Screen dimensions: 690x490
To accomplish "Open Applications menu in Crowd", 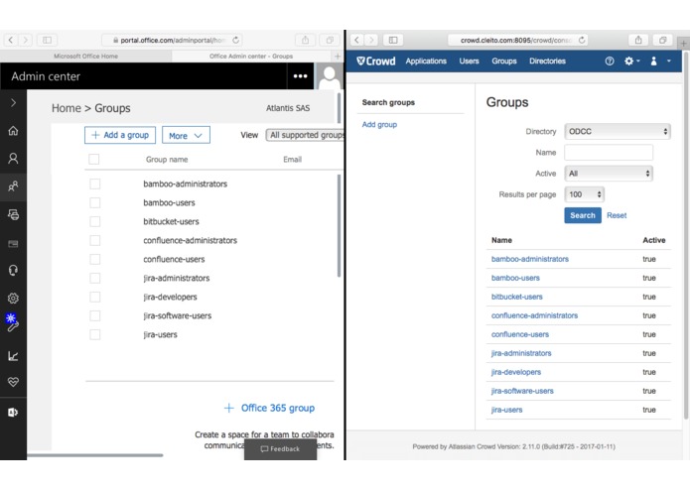I will coord(426,61).
